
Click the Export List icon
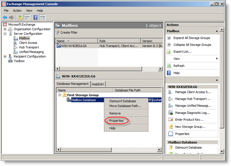[169, 52]
